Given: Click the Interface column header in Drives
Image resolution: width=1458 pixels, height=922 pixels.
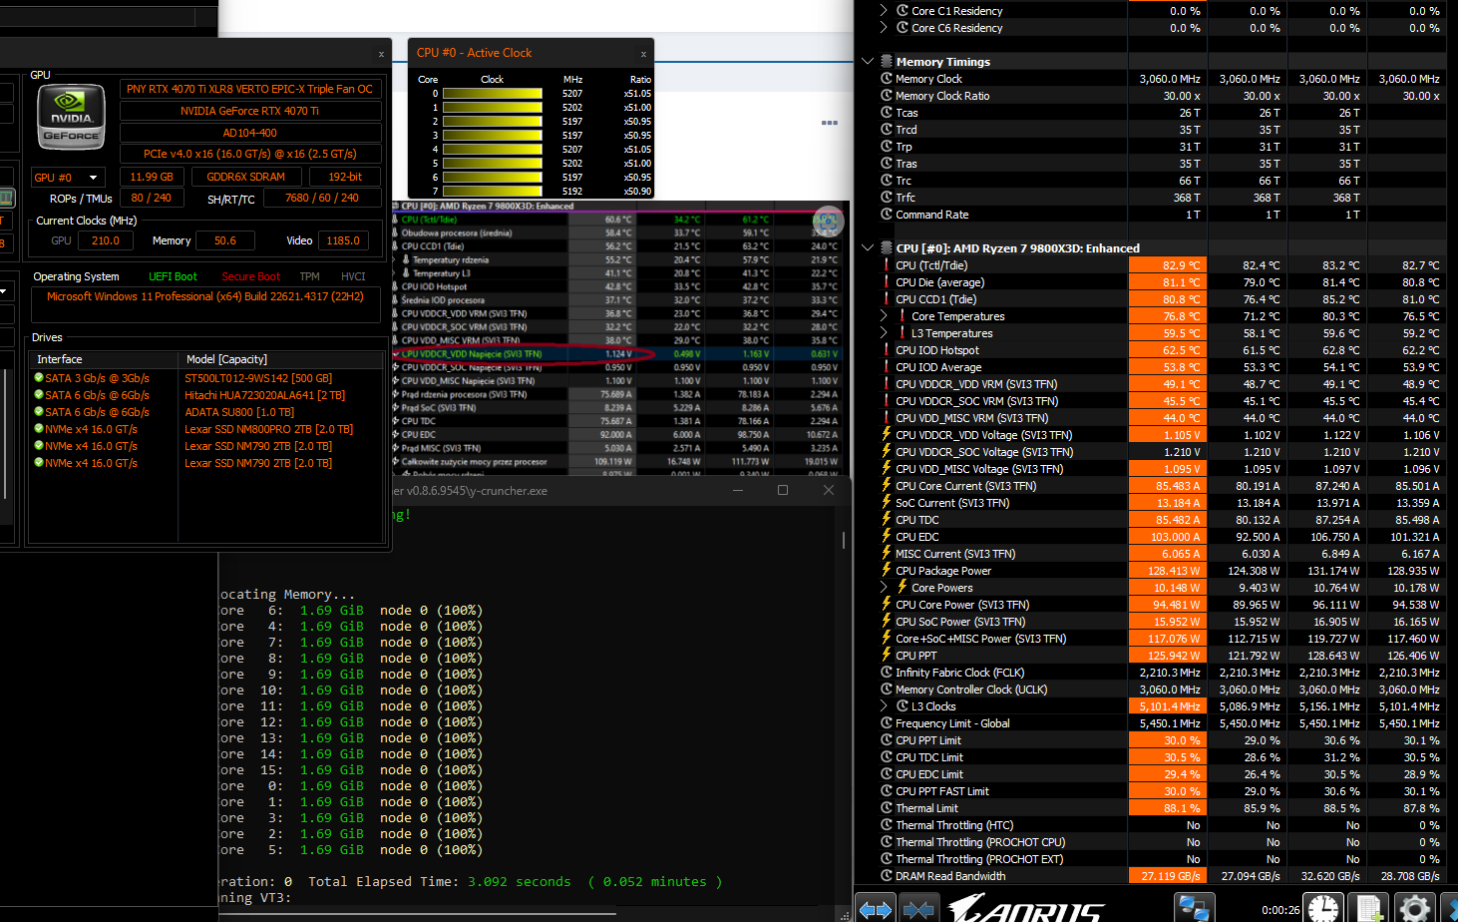Looking at the screenshot, I should tap(60, 359).
